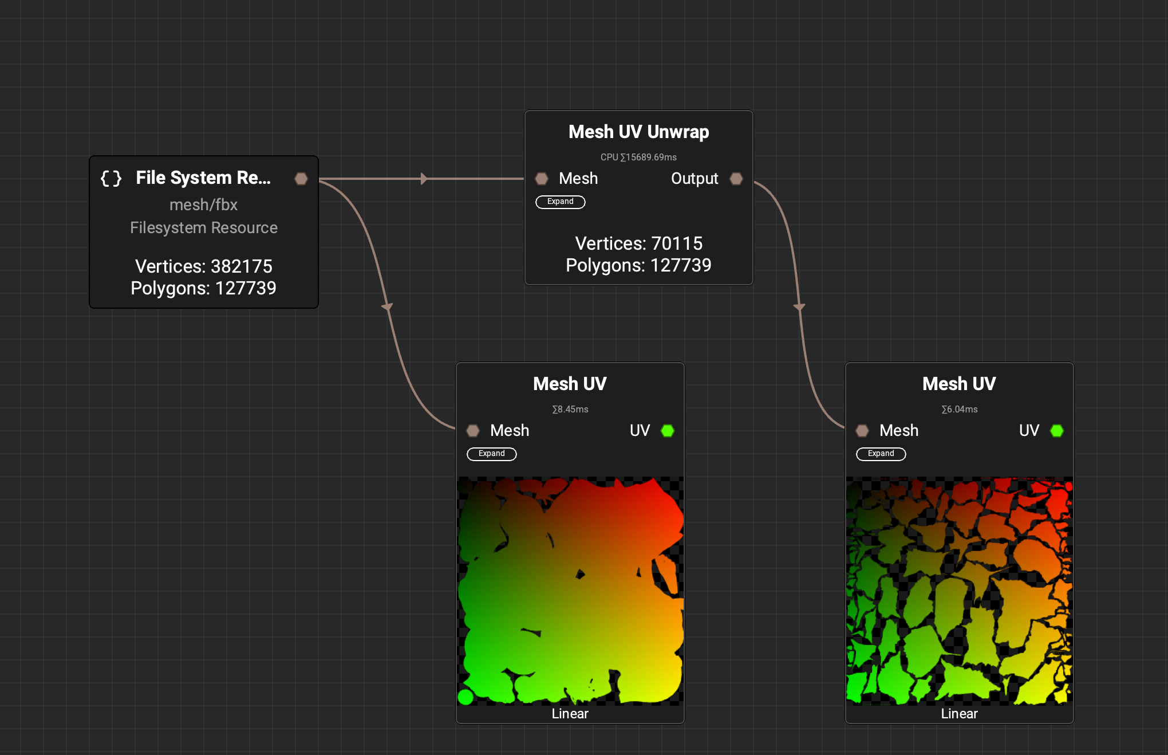Viewport: 1168px width, 755px height.
Task: Click the File System Resource output port
Action: pos(301,179)
